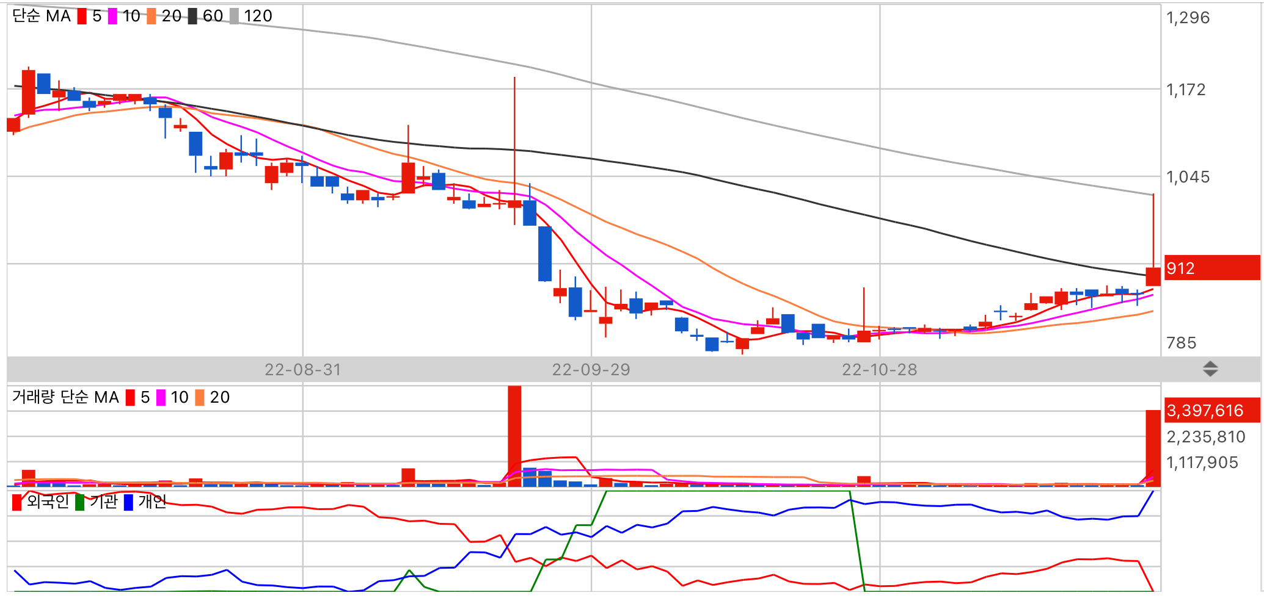Click the orange volume MA 20 swatch

tap(200, 398)
